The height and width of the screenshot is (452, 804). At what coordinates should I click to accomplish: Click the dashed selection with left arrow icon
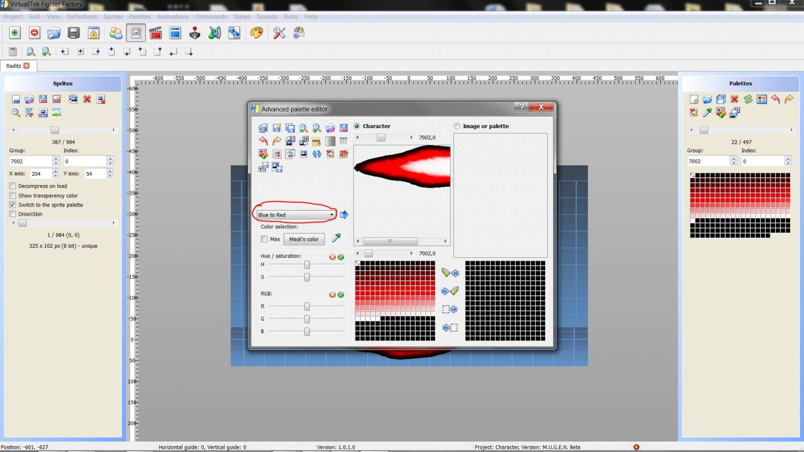coord(450,309)
